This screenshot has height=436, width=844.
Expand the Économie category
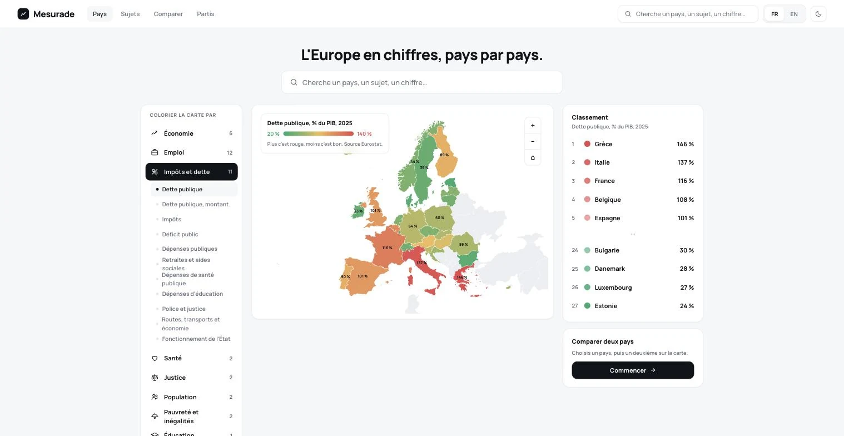pos(192,133)
